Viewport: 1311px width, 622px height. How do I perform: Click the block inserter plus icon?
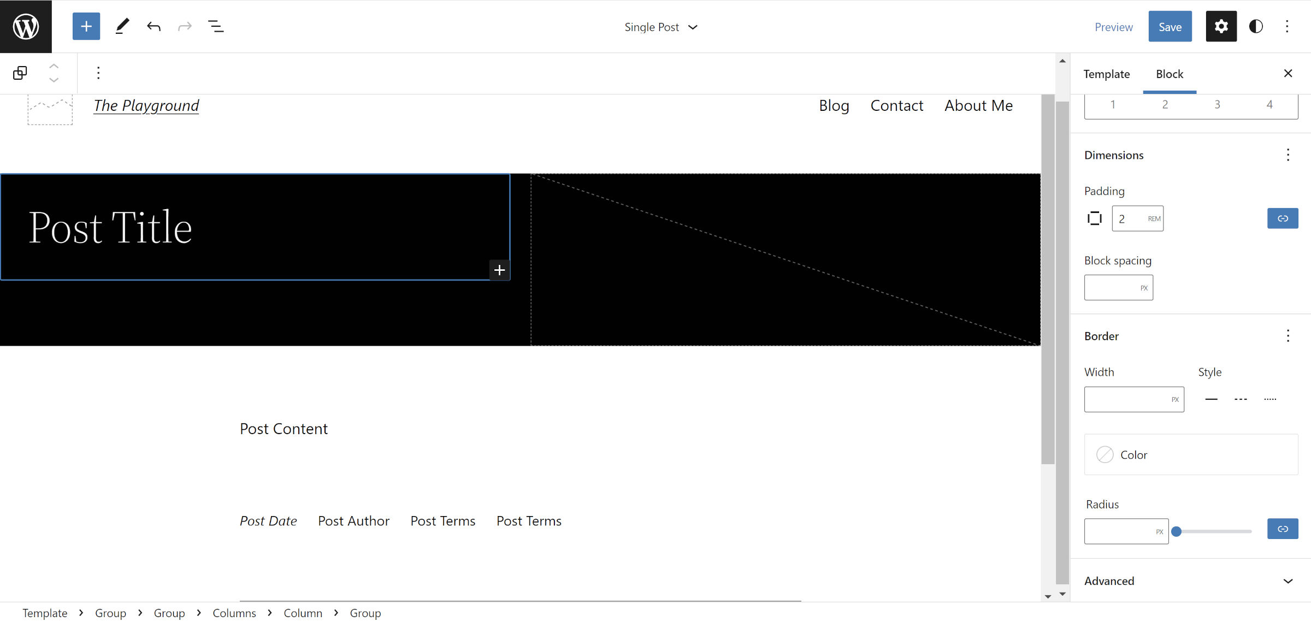coord(86,26)
